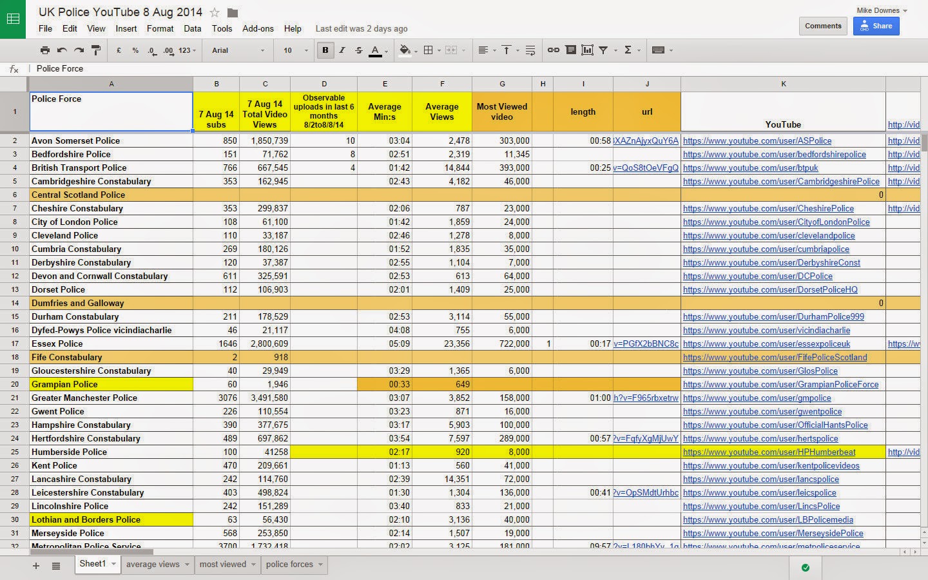Open the Data menu
This screenshot has width=928, height=580.
coord(193,28)
